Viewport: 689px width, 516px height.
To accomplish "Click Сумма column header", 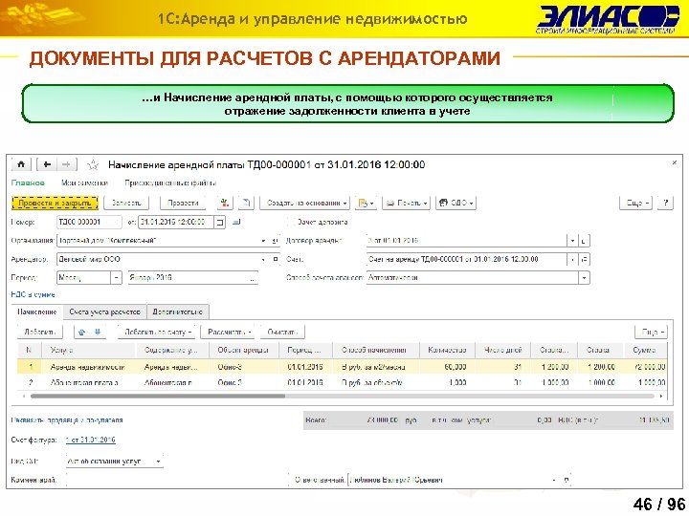I will point(645,350).
